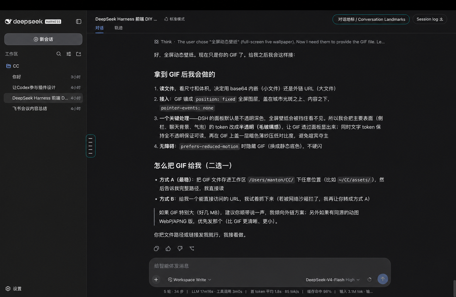The image size is (456, 297).
Task: Click the path ~/CC/assets/
Action: coord(355,180)
